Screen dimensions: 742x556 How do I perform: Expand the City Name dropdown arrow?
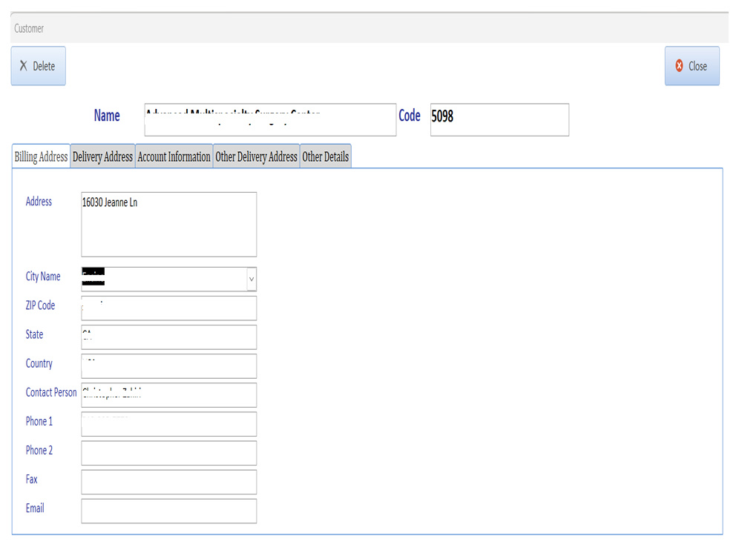click(x=252, y=279)
